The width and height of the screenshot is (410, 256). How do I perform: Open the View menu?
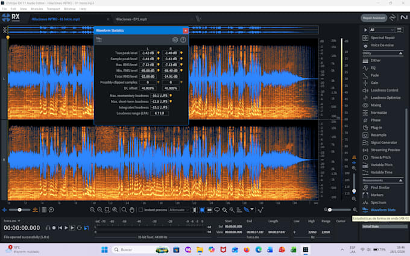click(24, 9)
